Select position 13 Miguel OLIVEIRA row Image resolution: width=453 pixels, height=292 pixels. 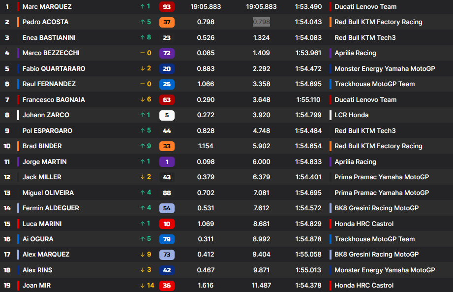(x=48, y=193)
